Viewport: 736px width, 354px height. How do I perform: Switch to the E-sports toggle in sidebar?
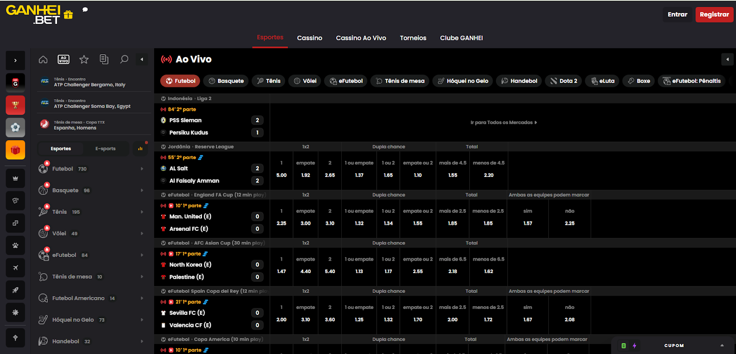point(105,148)
